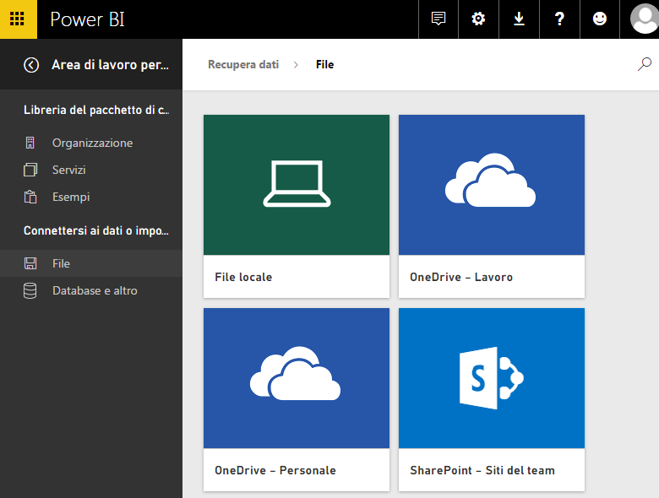Open the Area di lavoro per... heading

point(110,65)
